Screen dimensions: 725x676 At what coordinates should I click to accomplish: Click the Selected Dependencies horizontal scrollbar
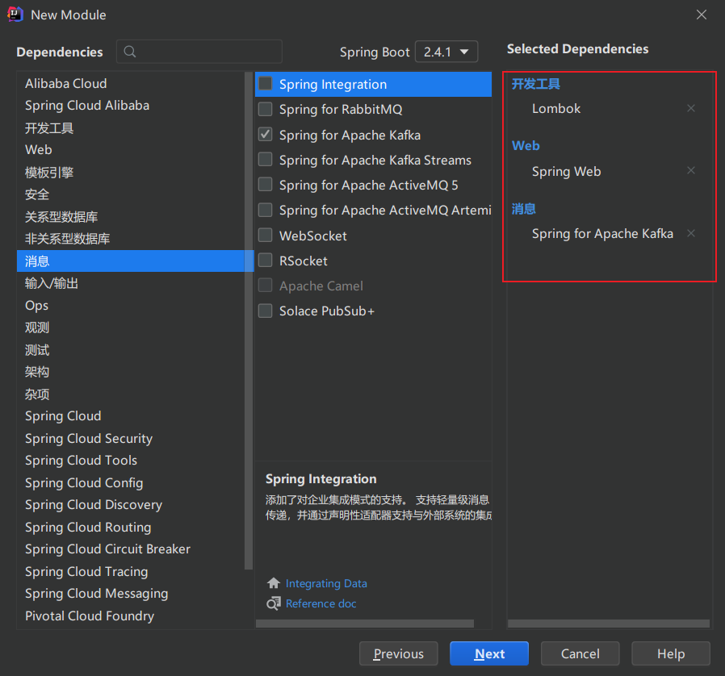coord(609,624)
